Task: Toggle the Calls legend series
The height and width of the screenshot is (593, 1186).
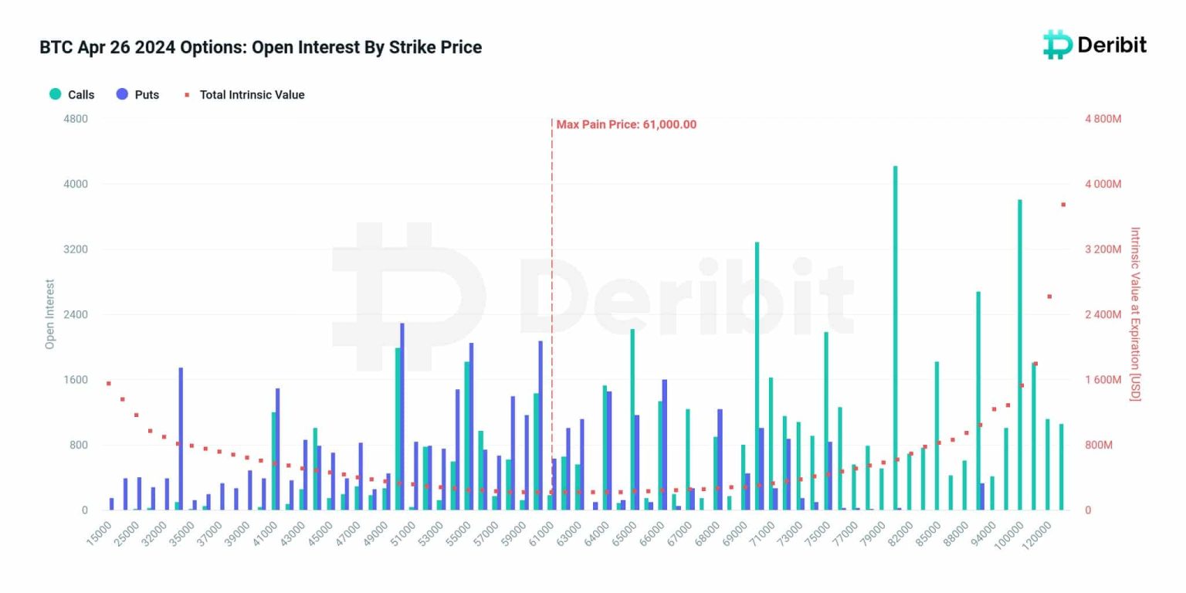Action: [72, 94]
